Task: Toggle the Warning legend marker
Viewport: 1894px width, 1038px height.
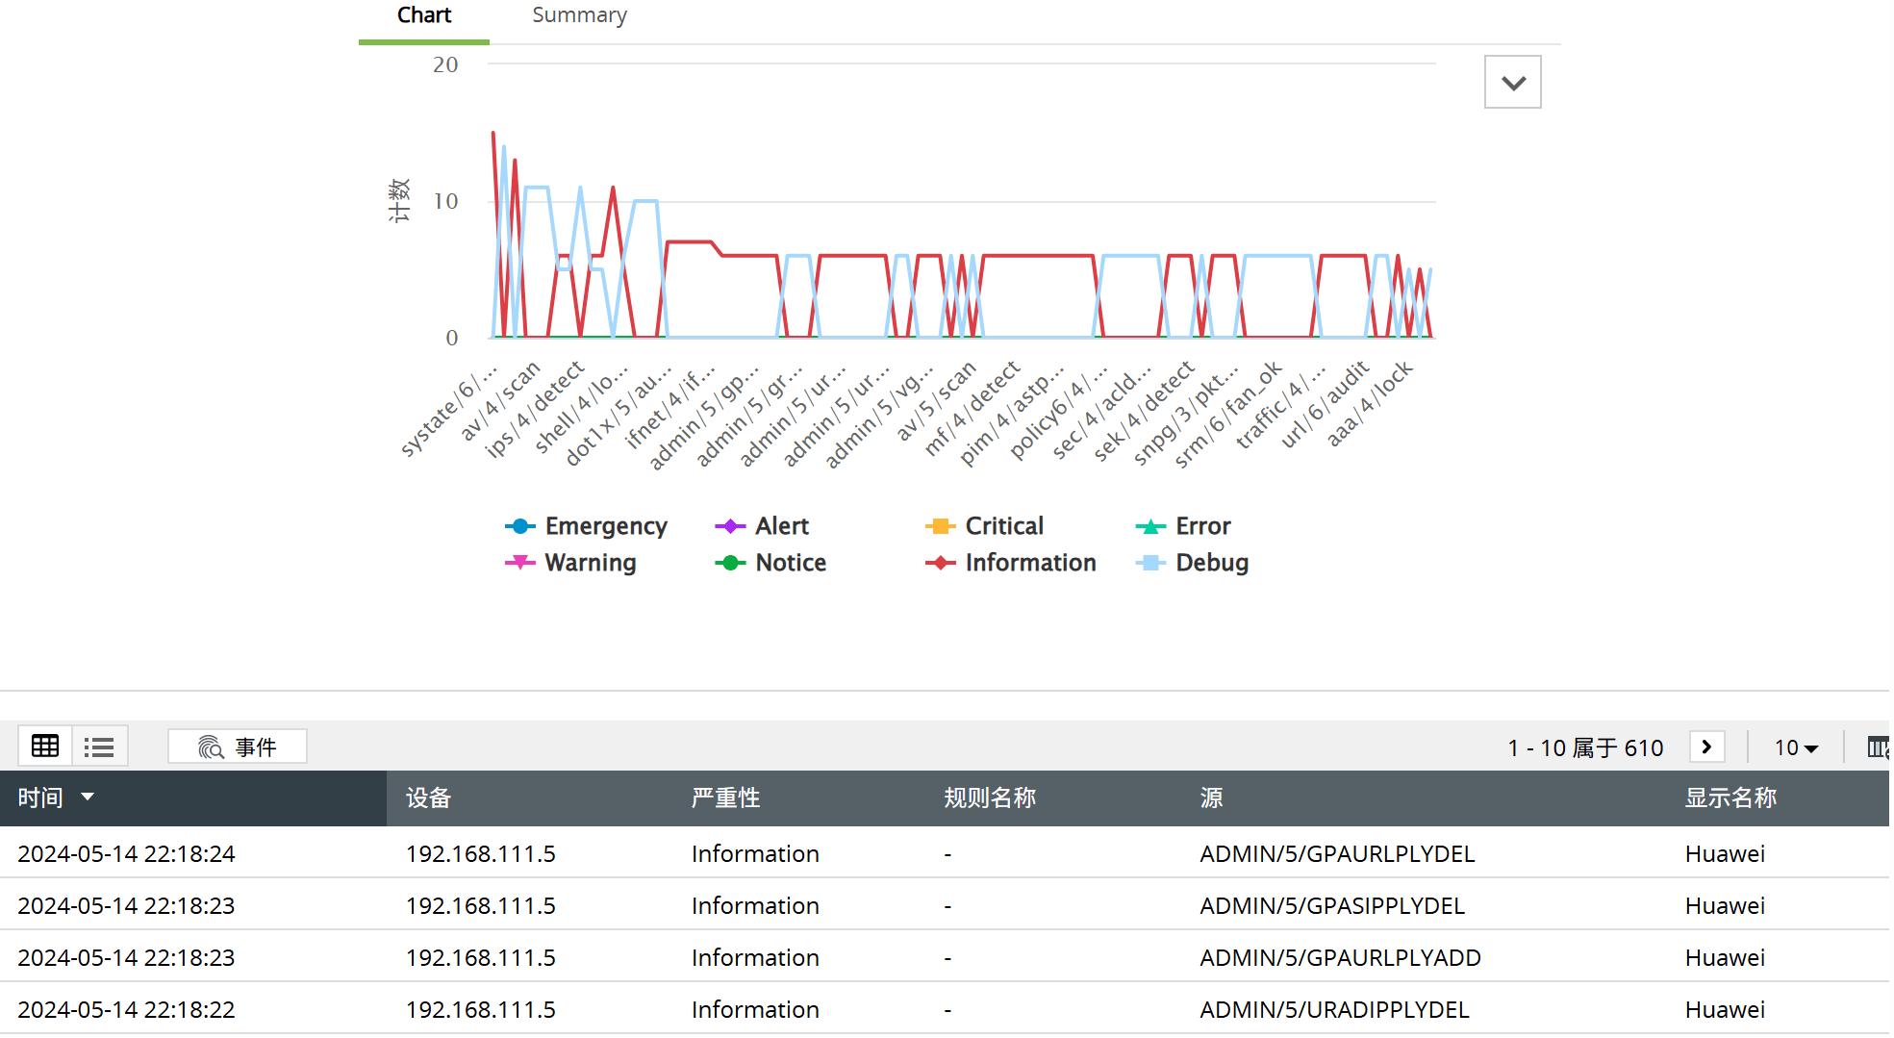Action: pyautogui.click(x=519, y=563)
